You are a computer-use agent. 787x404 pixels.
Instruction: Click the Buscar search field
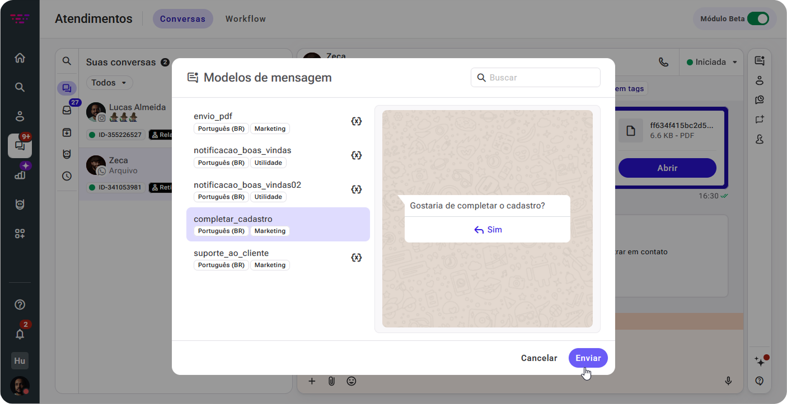(536, 78)
